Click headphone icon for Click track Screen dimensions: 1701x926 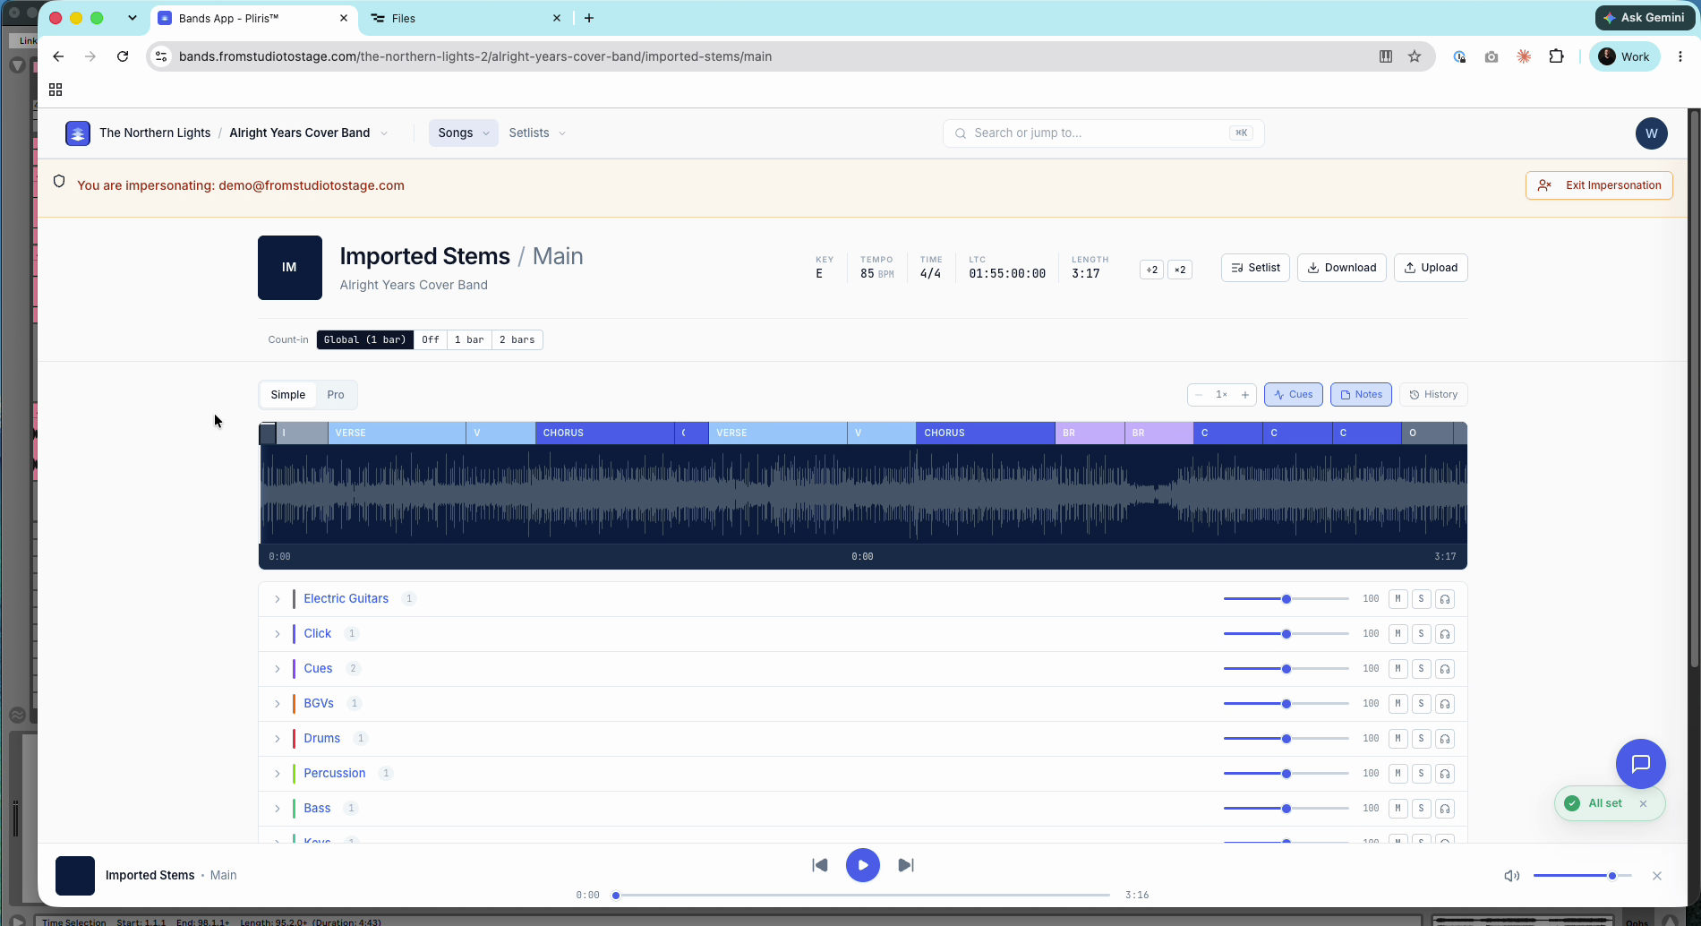coord(1444,634)
